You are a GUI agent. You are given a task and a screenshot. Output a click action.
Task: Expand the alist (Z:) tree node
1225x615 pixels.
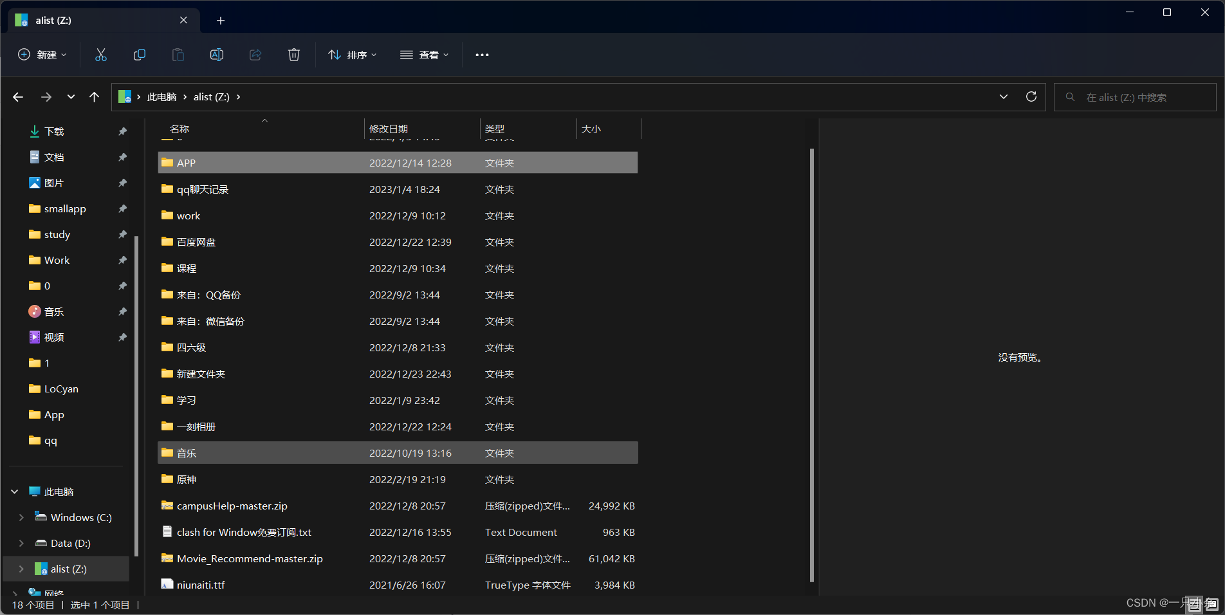[21, 569]
